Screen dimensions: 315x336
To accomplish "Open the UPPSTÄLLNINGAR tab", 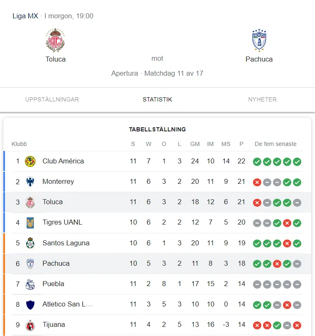I will click(52, 99).
